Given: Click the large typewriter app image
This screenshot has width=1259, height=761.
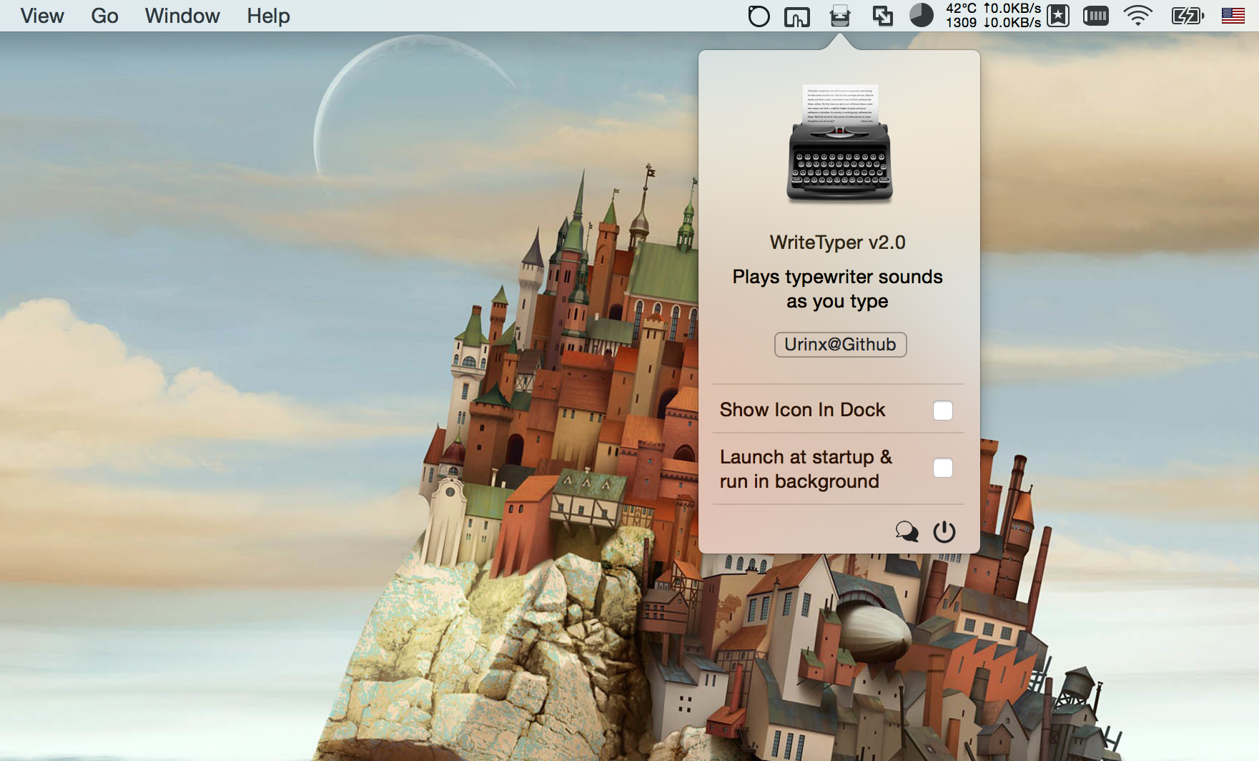Looking at the screenshot, I should click(x=839, y=144).
